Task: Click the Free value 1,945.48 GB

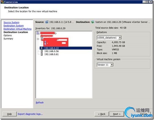Action: pos(118,46)
